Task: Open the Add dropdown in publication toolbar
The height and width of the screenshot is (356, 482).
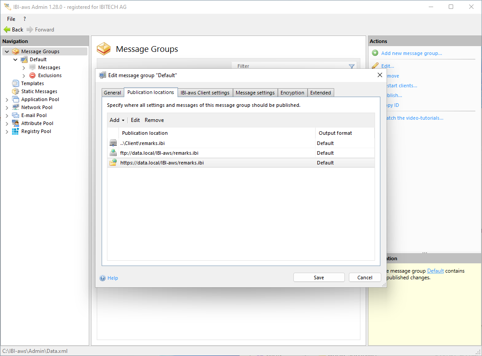Action: (117, 120)
